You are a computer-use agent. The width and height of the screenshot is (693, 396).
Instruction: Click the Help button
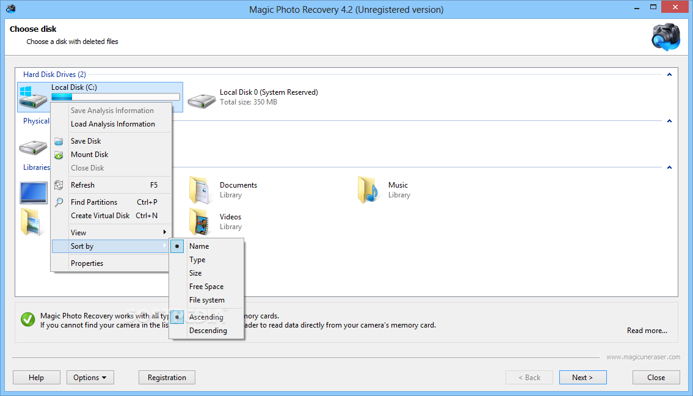pyautogui.click(x=36, y=378)
